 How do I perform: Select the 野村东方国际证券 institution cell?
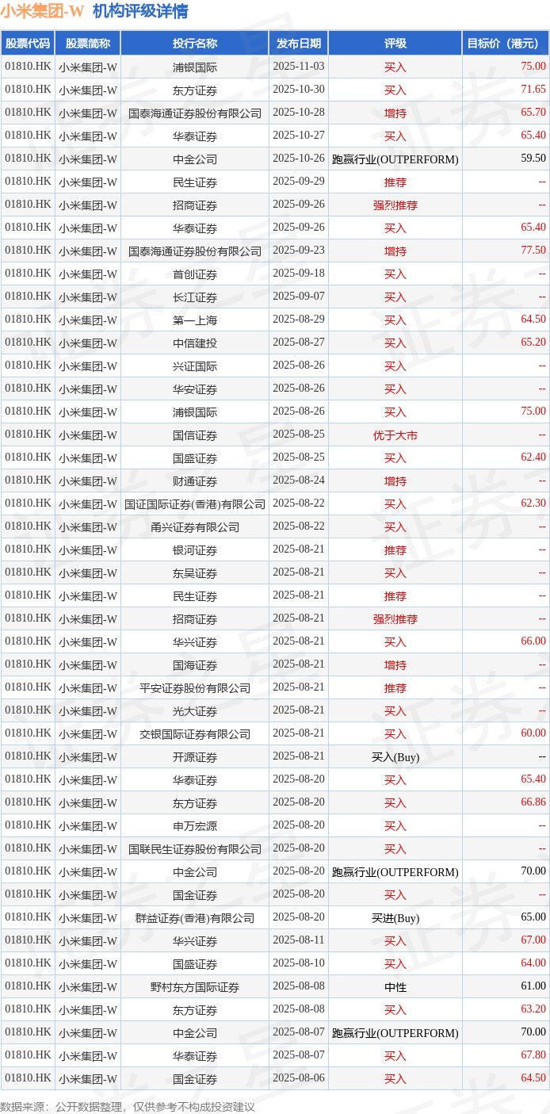coord(195,987)
